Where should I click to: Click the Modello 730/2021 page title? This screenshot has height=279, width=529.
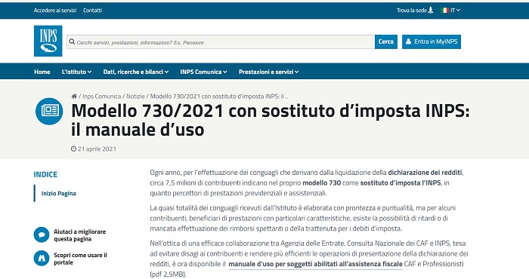[x=271, y=120]
